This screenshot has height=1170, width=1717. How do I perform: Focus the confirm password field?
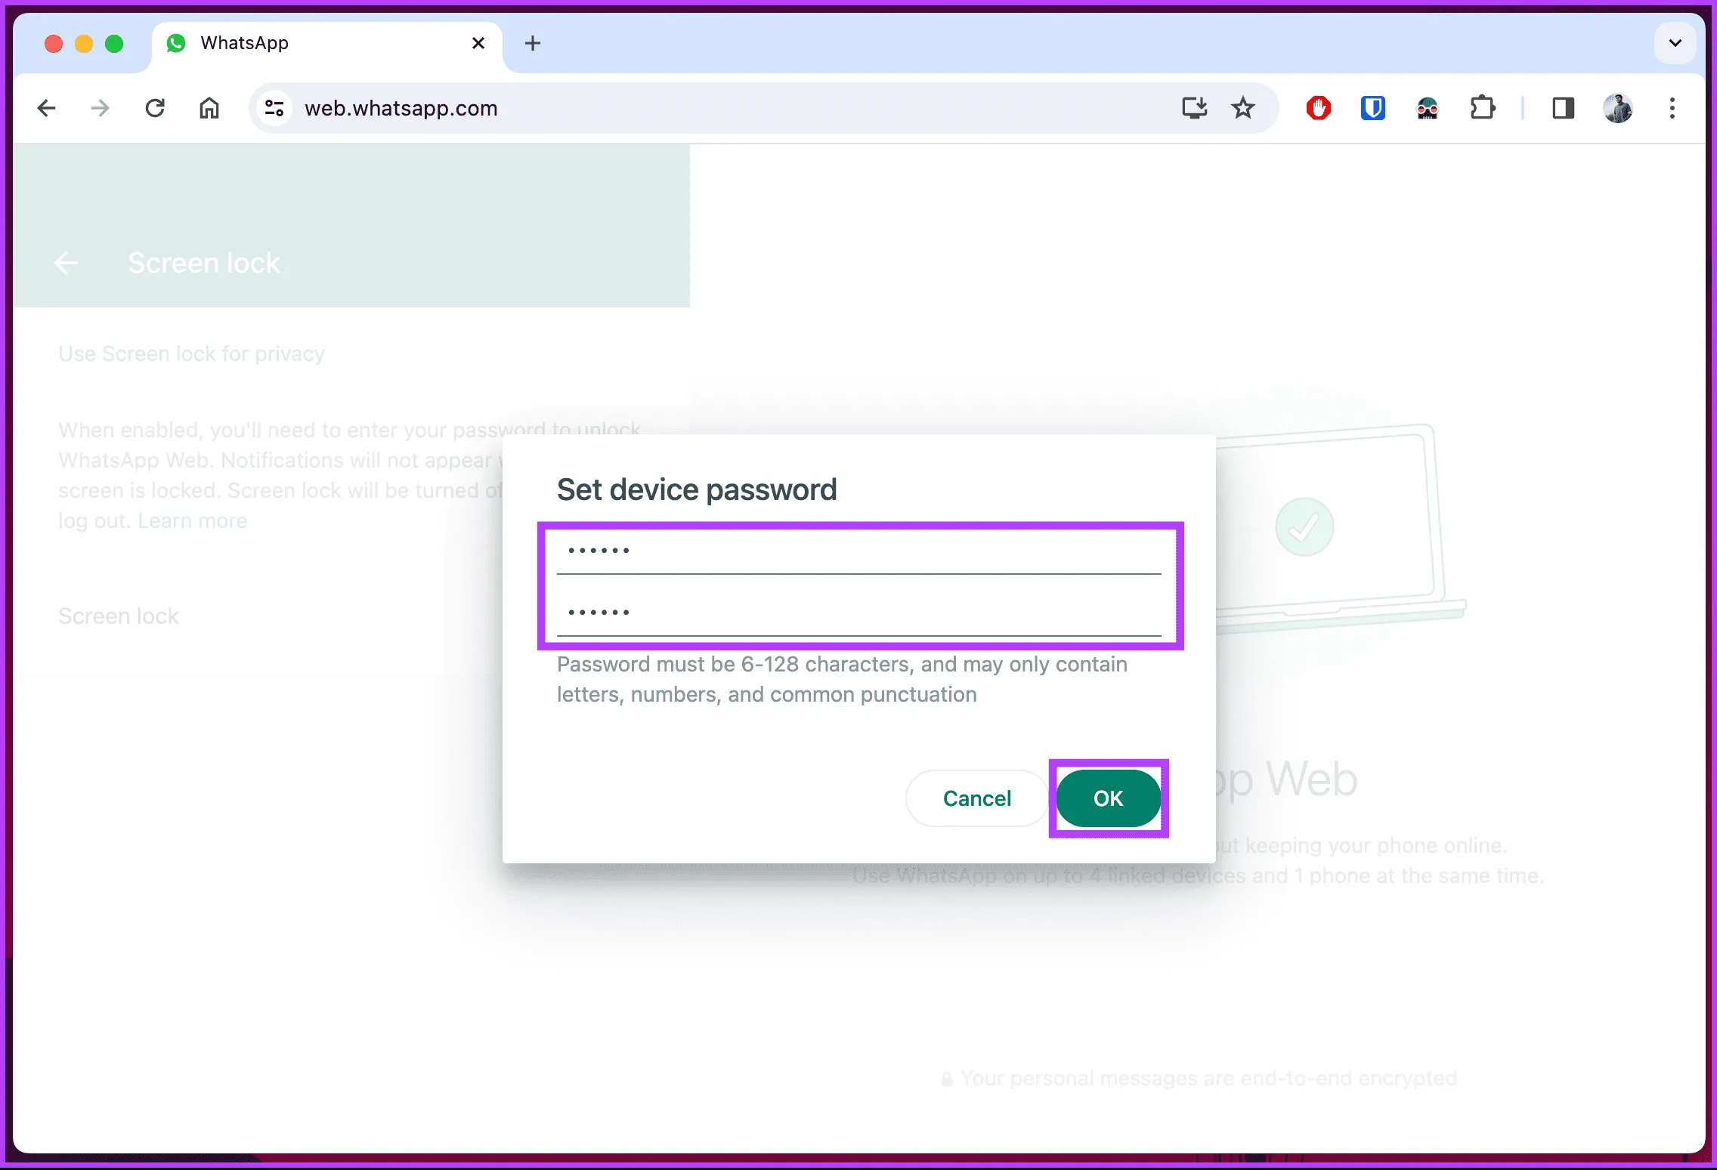pos(858,613)
